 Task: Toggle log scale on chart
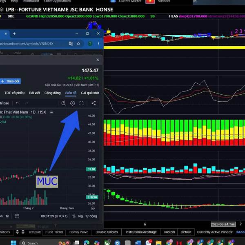pyautogui.click(x=80, y=216)
